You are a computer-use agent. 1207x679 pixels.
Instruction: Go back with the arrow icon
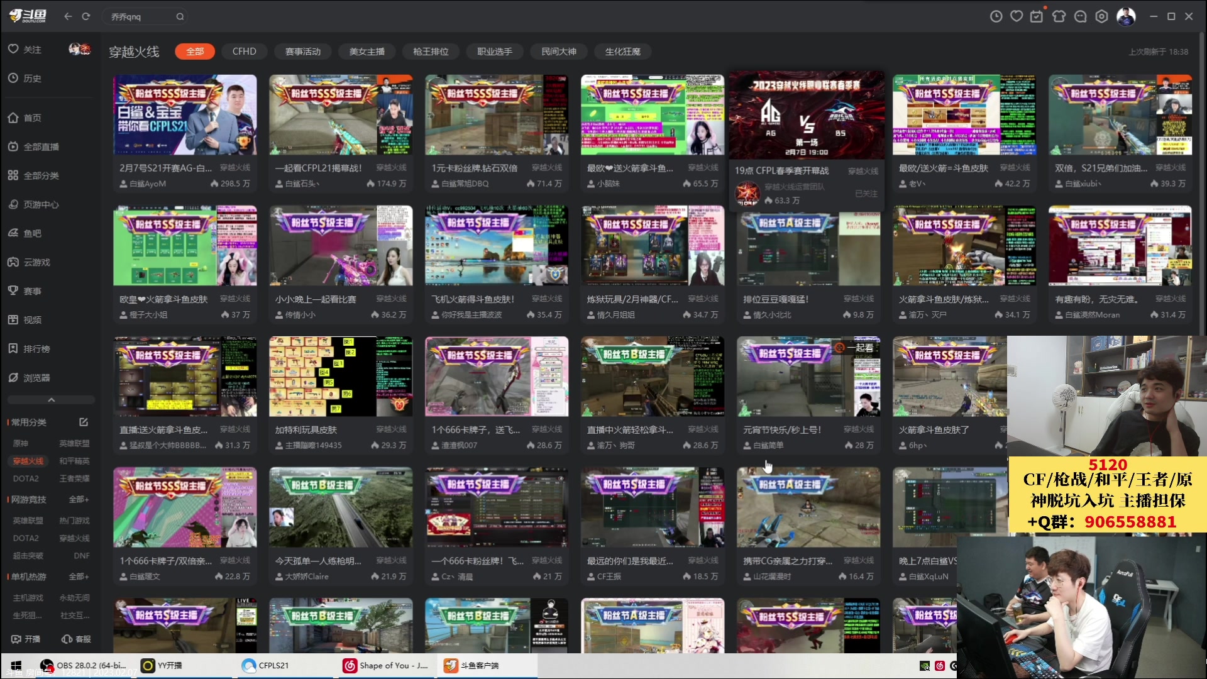click(x=68, y=16)
